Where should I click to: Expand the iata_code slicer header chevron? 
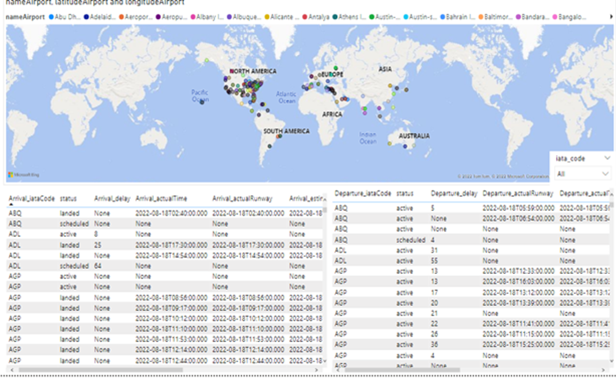click(607, 158)
